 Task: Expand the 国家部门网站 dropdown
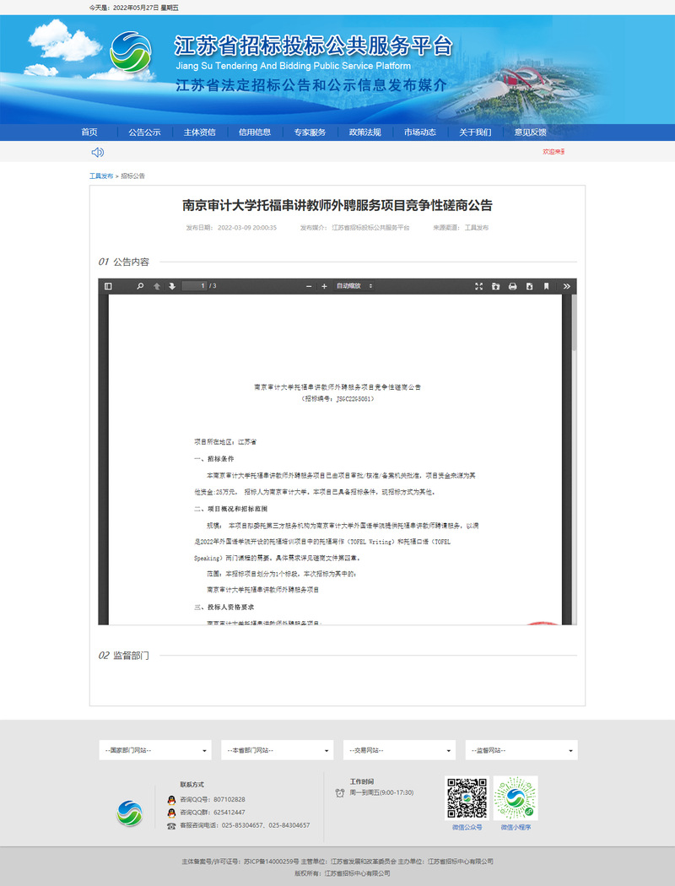(154, 750)
